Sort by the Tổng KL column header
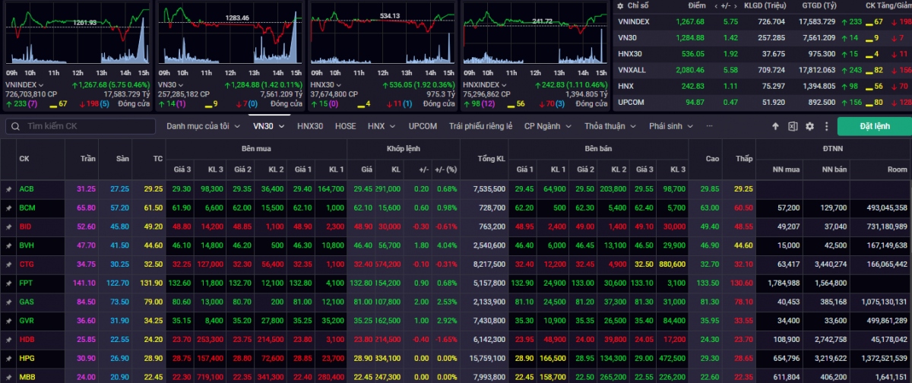 click(x=492, y=159)
